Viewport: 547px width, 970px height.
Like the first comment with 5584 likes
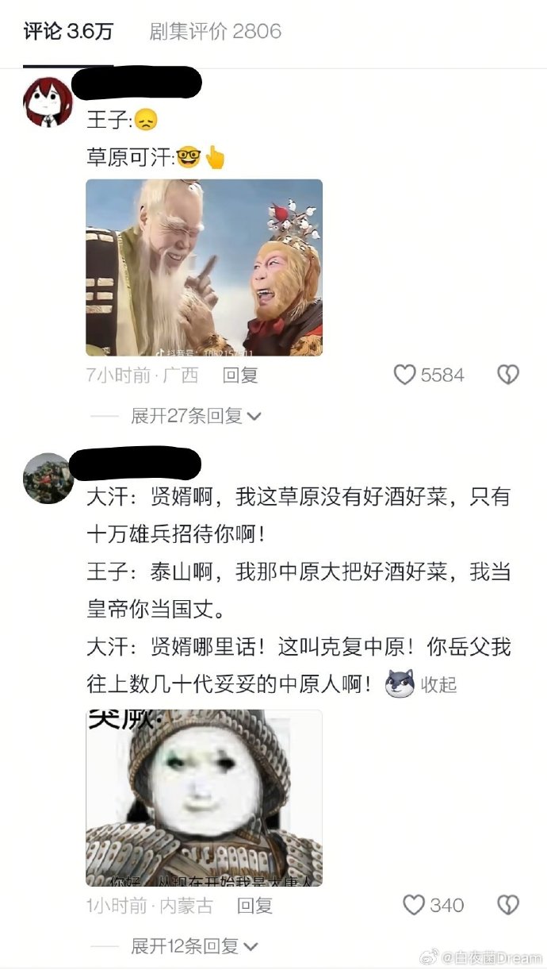tap(405, 375)
